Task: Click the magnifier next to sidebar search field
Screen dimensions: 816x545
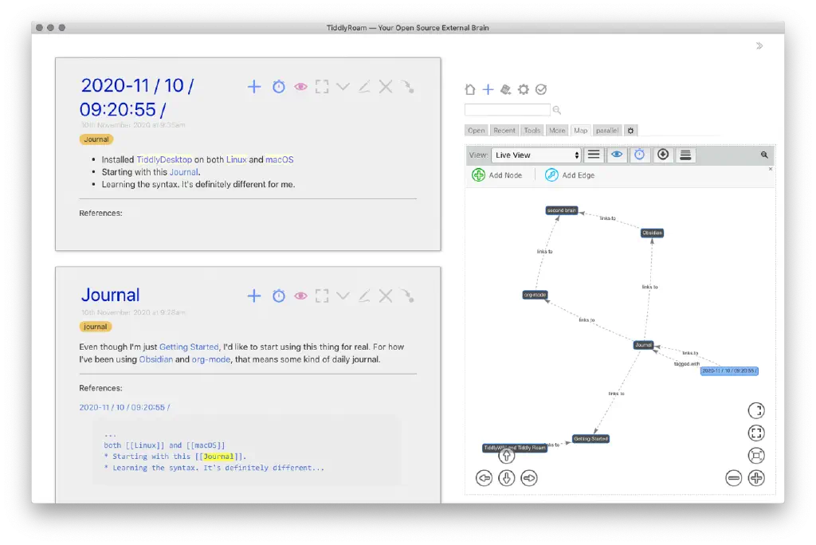Action: click(x=557, y=110)
